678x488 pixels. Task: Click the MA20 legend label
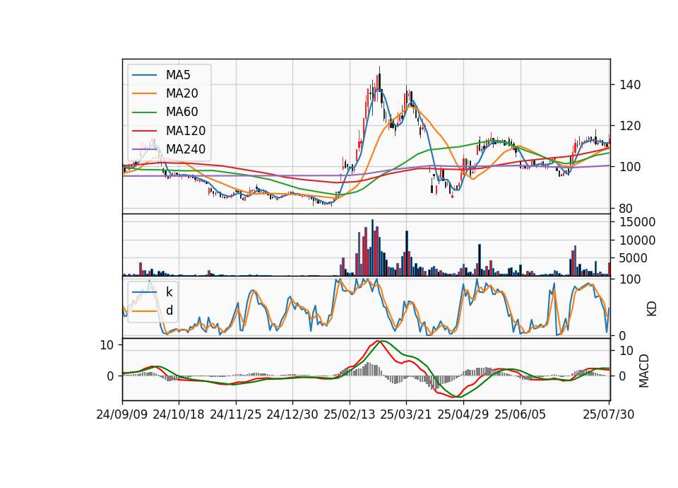point(182,93)
